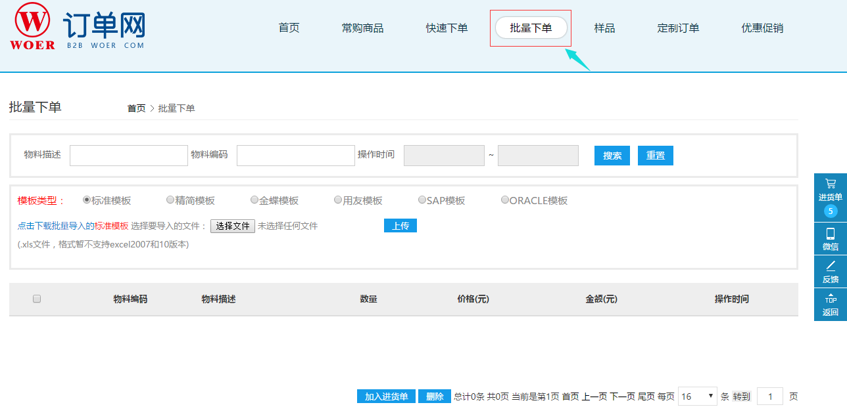
Task: Click the 加入进货单 button
Action: tap(386, 396)
